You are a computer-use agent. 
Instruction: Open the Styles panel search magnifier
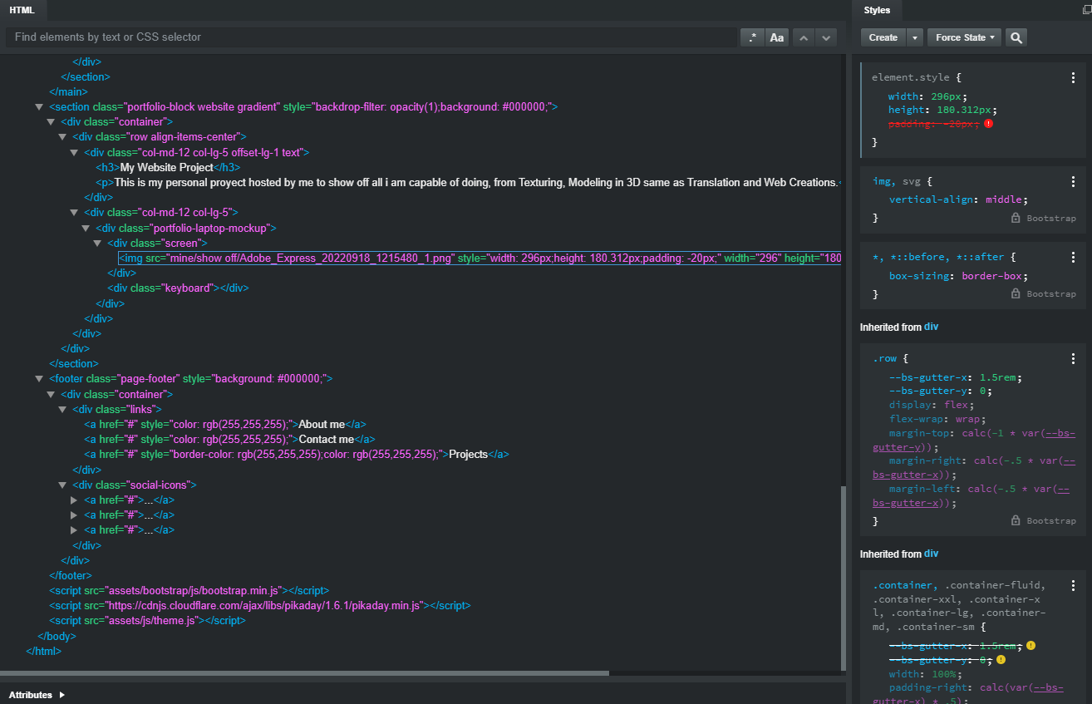pos(1016,37)
